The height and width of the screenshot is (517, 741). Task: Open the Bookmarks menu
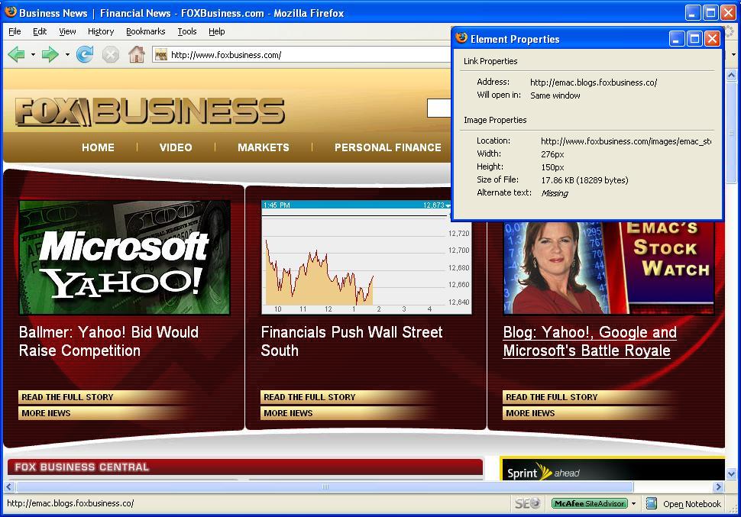pyautogui.click(x=146, y=31)
